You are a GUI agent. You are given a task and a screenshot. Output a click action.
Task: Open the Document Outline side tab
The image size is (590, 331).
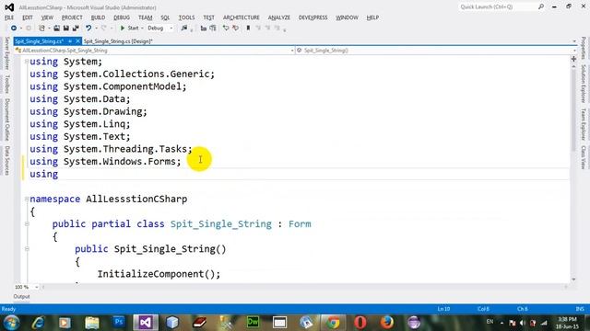click(x=6, y=120)
